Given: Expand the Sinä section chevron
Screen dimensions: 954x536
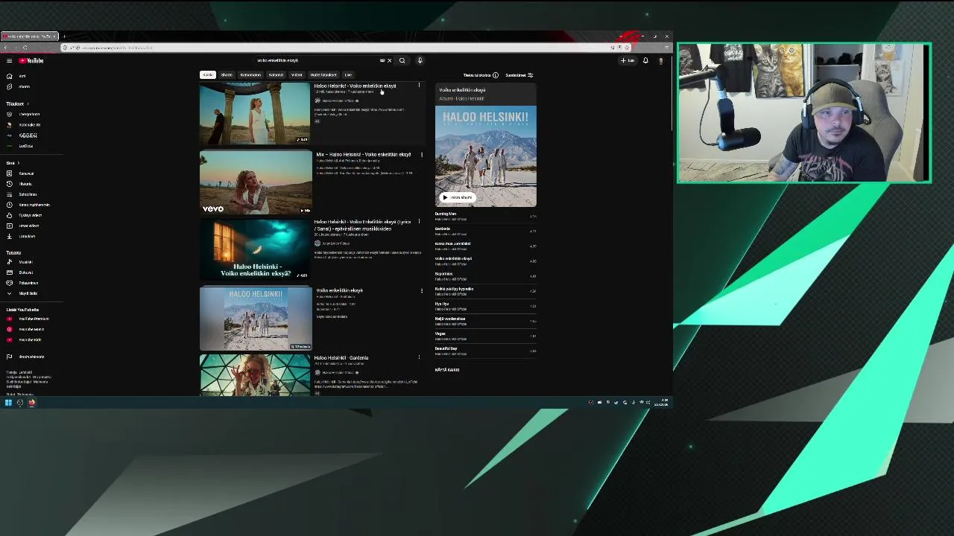Looking at the screenshot, I should pos(18,163).
